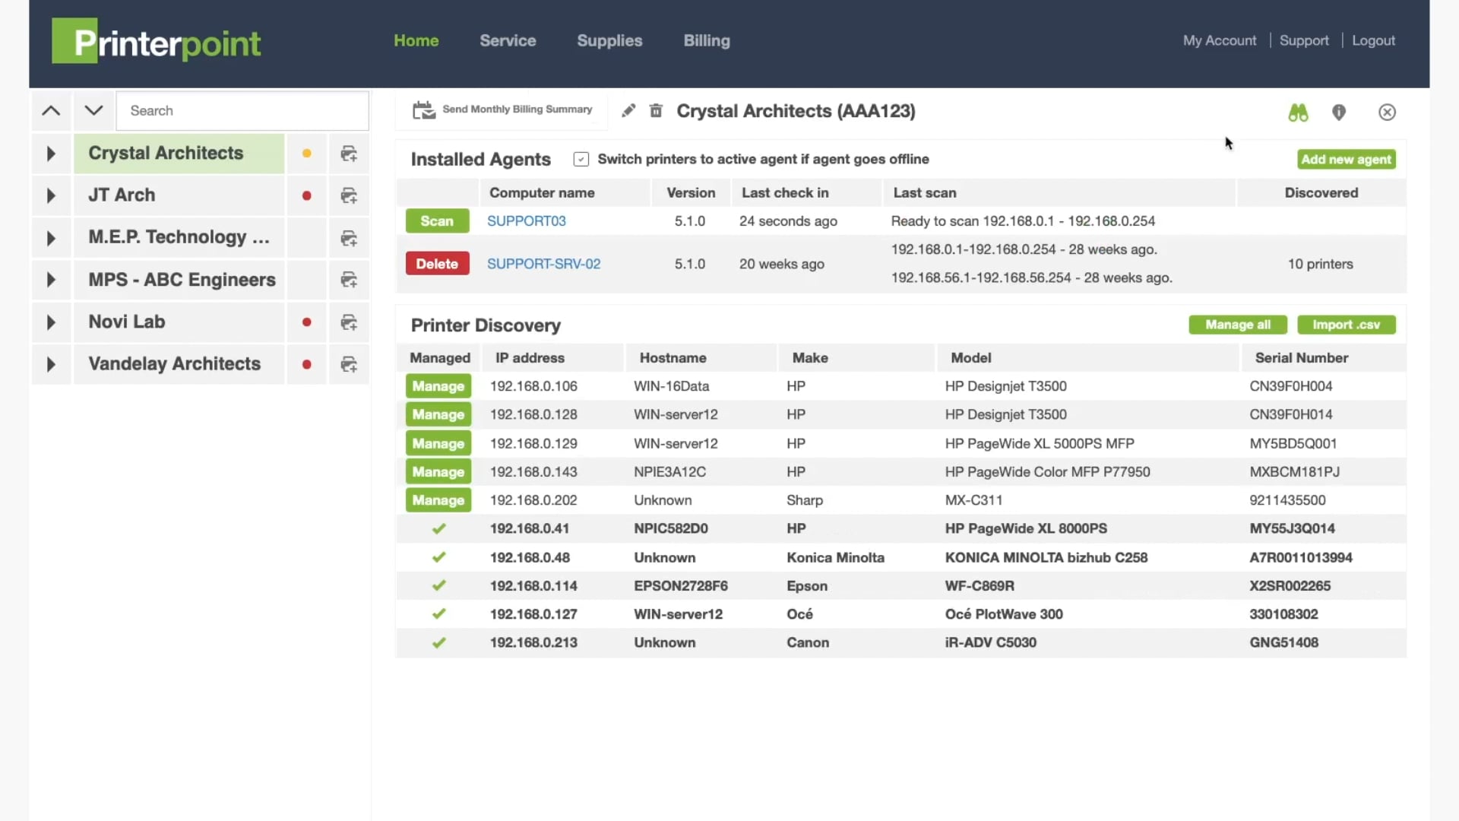Image resolution: width=1459 pixels, height=821 pixels.
Task: Click the red Delete button for SUPPORT-SRV-02
Action: [437, 264]
